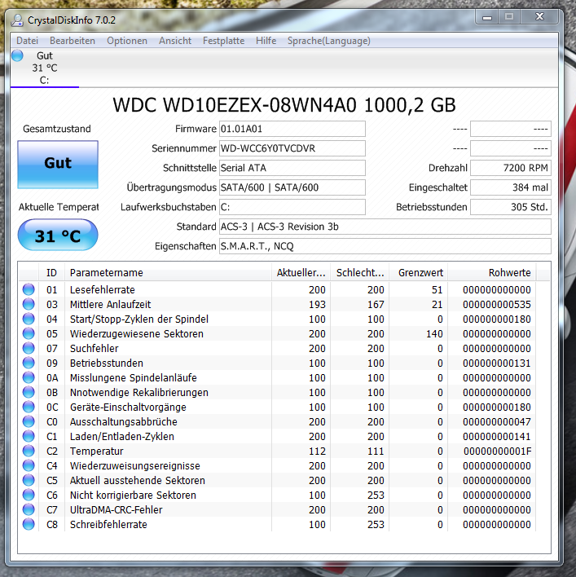Open the Ansicht menu
The height and width of the screenshot is (577, 576).
[x=175, y=41]
